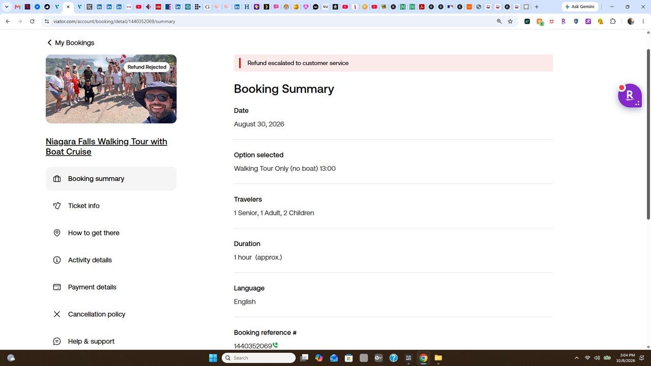Switch to the Gmail tab
This screenshot has width=651, height=366.
(x=18, y=7)
